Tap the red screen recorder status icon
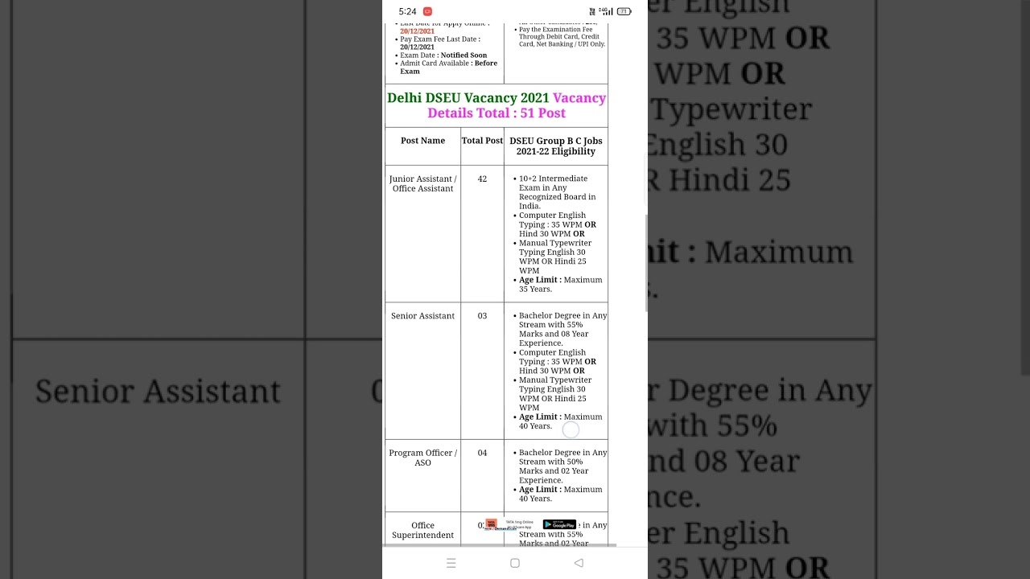 coord(427,11)
